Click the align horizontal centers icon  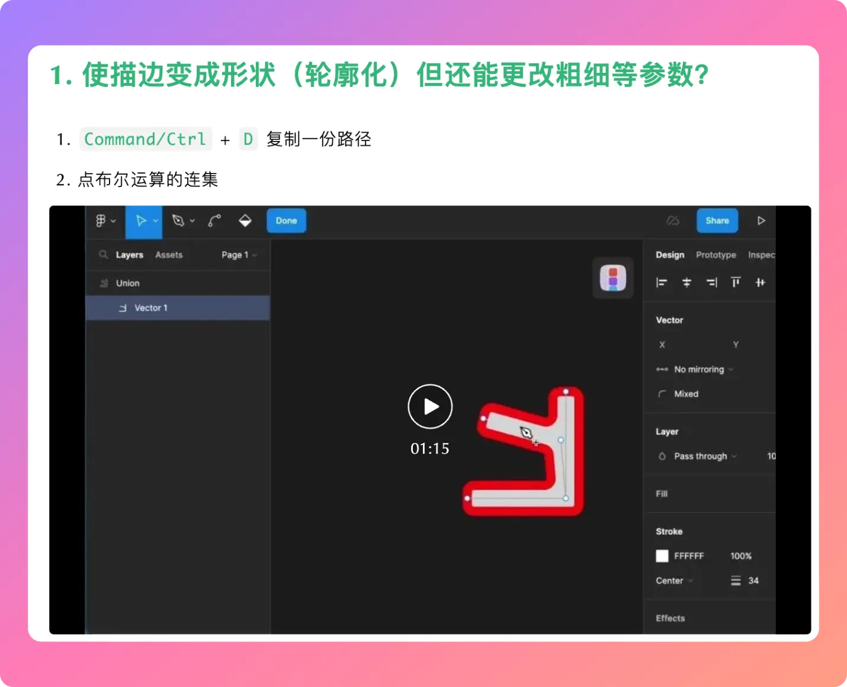686,282
